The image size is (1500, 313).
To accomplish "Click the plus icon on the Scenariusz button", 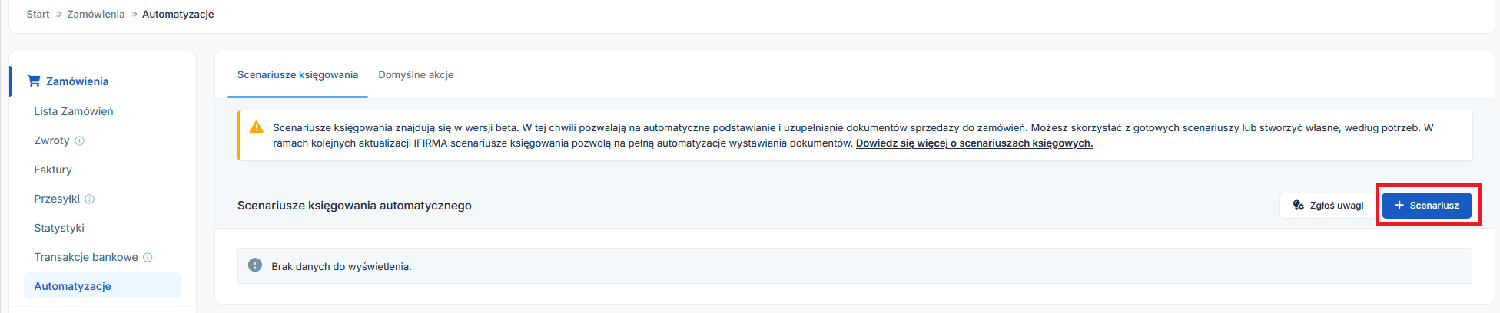I will pos(1399,206).
